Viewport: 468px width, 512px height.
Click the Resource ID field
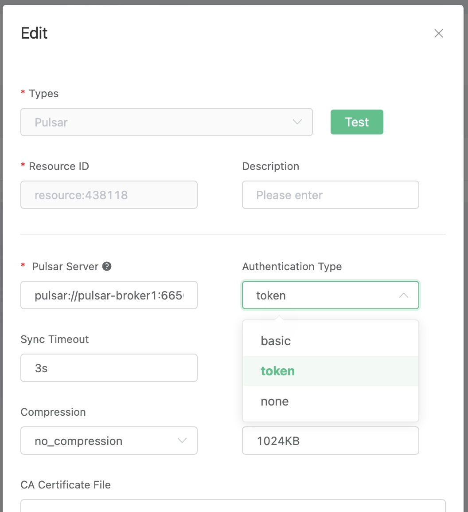pyautogui.click(x=109, y=195)
